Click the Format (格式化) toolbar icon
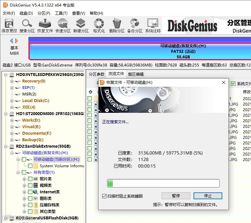 pos(99,26)
